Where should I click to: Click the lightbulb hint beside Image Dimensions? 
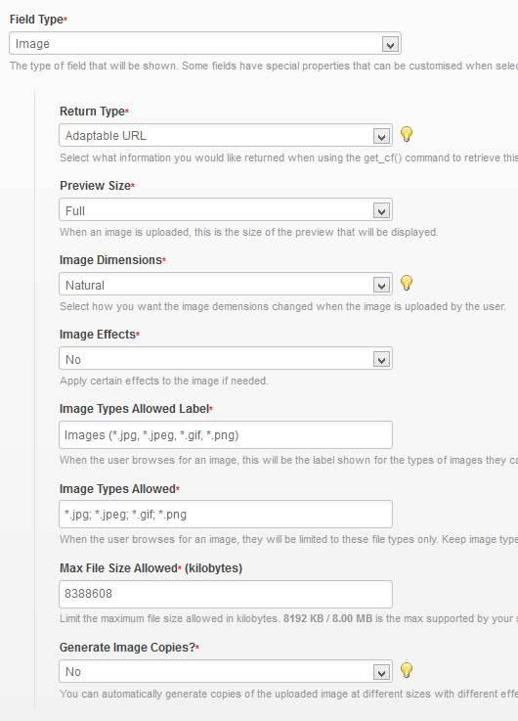407,283
